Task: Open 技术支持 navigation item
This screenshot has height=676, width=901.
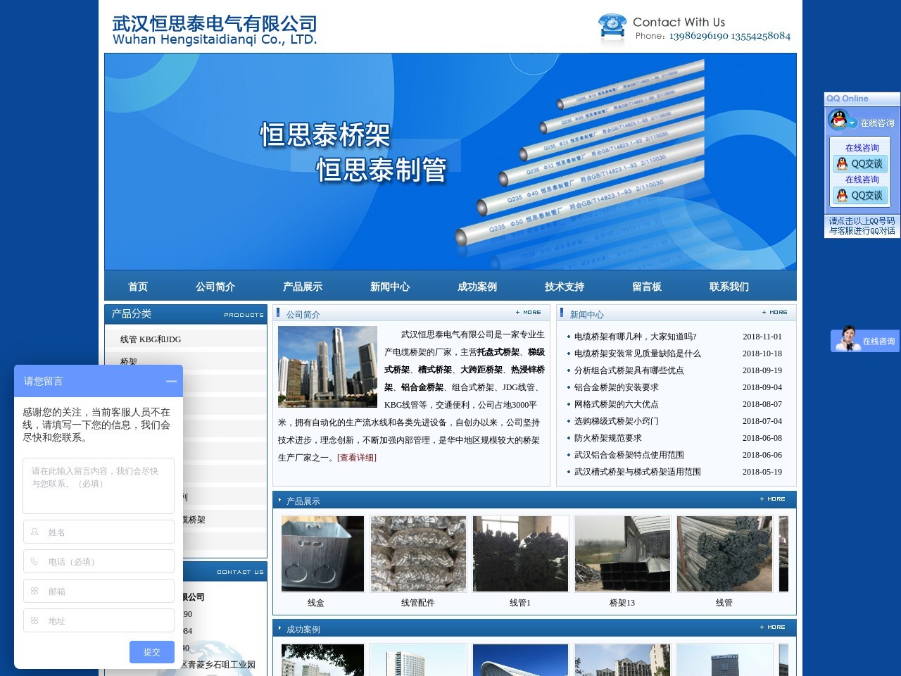Action: coord(565,287)
